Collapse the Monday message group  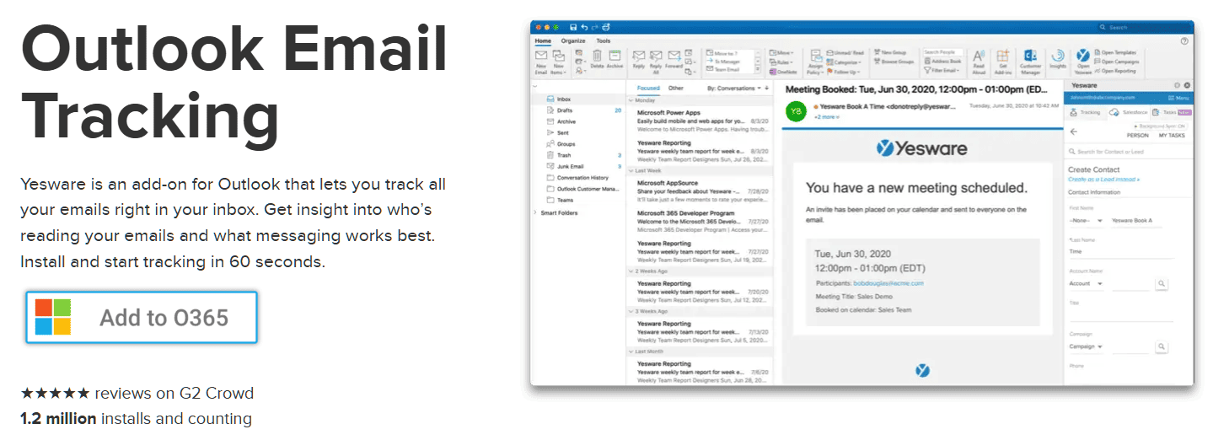pos(632,100)
